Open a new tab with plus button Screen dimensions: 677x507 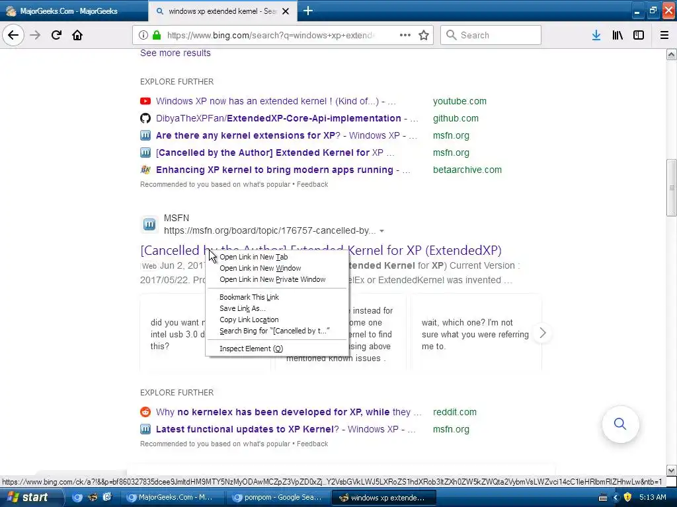point(308,11)
